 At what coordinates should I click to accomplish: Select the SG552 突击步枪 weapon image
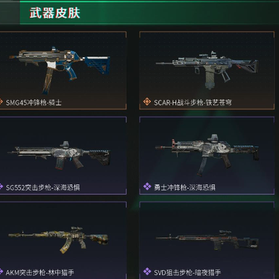tap(59, 155)
